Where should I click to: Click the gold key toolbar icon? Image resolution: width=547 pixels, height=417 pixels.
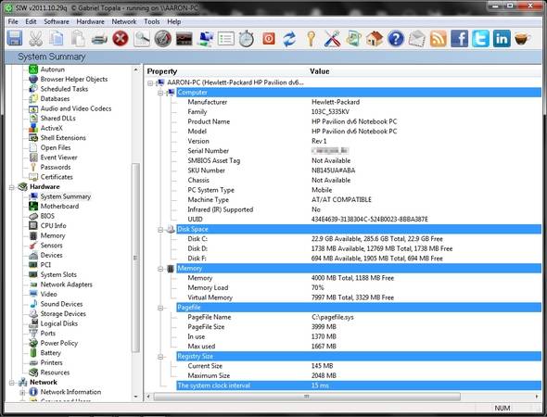tap(311, 38)
